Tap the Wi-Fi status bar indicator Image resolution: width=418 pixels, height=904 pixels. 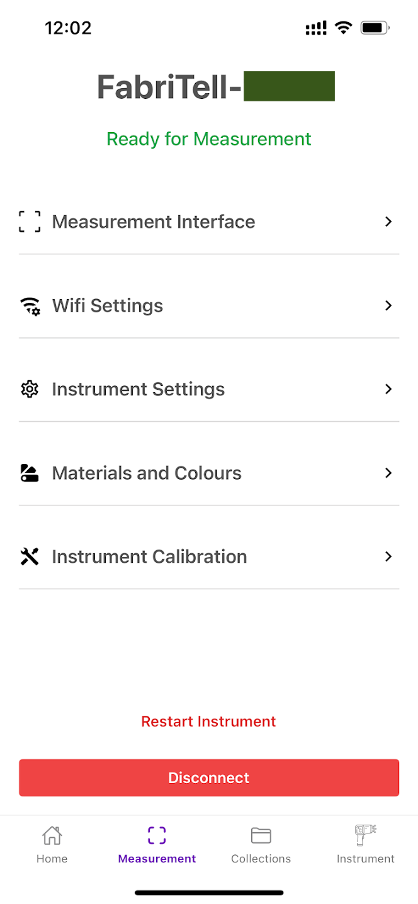coord(343,28)
